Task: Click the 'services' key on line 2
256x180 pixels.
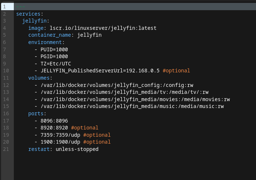Action: (28, 14)
